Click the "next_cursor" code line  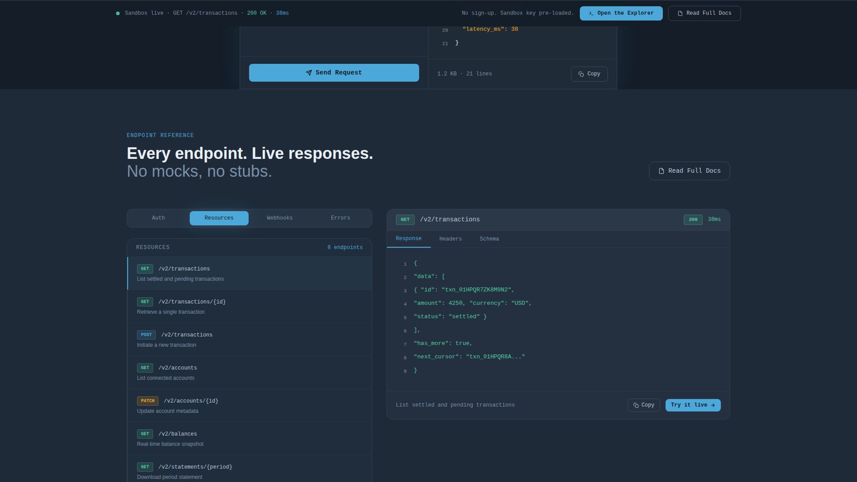point(470,357)
